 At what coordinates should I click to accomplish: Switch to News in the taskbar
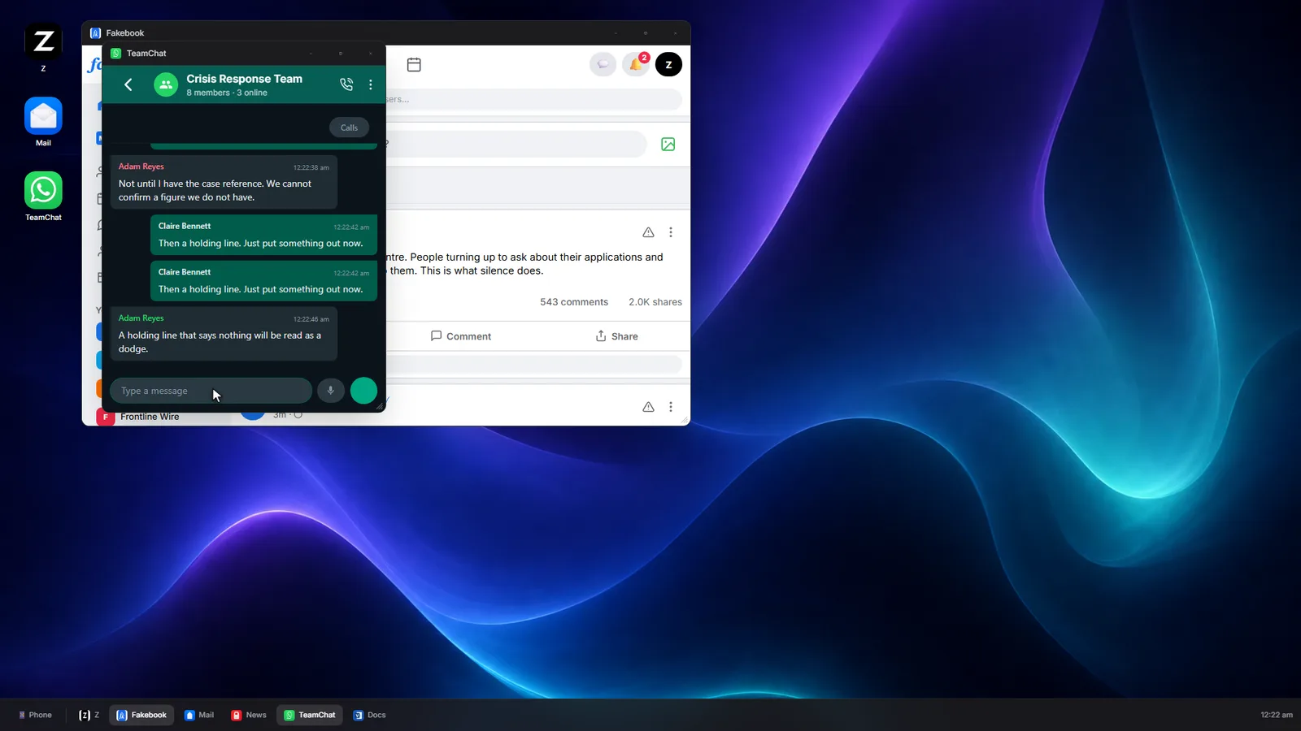(249, 715)
